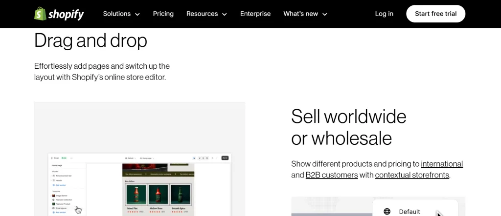
Task: Click the inspector icon in editor toolbar
Action: [x=194, y=158]
